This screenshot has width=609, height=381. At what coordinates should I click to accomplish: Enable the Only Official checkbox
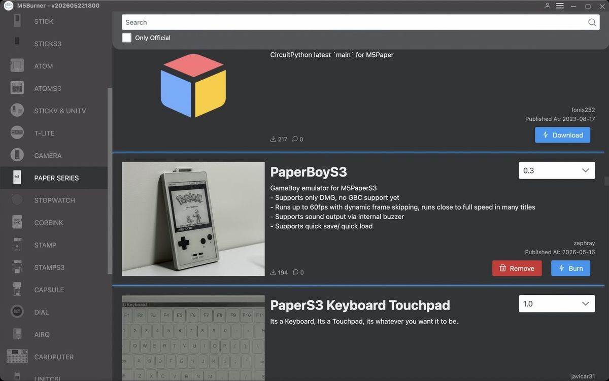[x=126, y=38]
